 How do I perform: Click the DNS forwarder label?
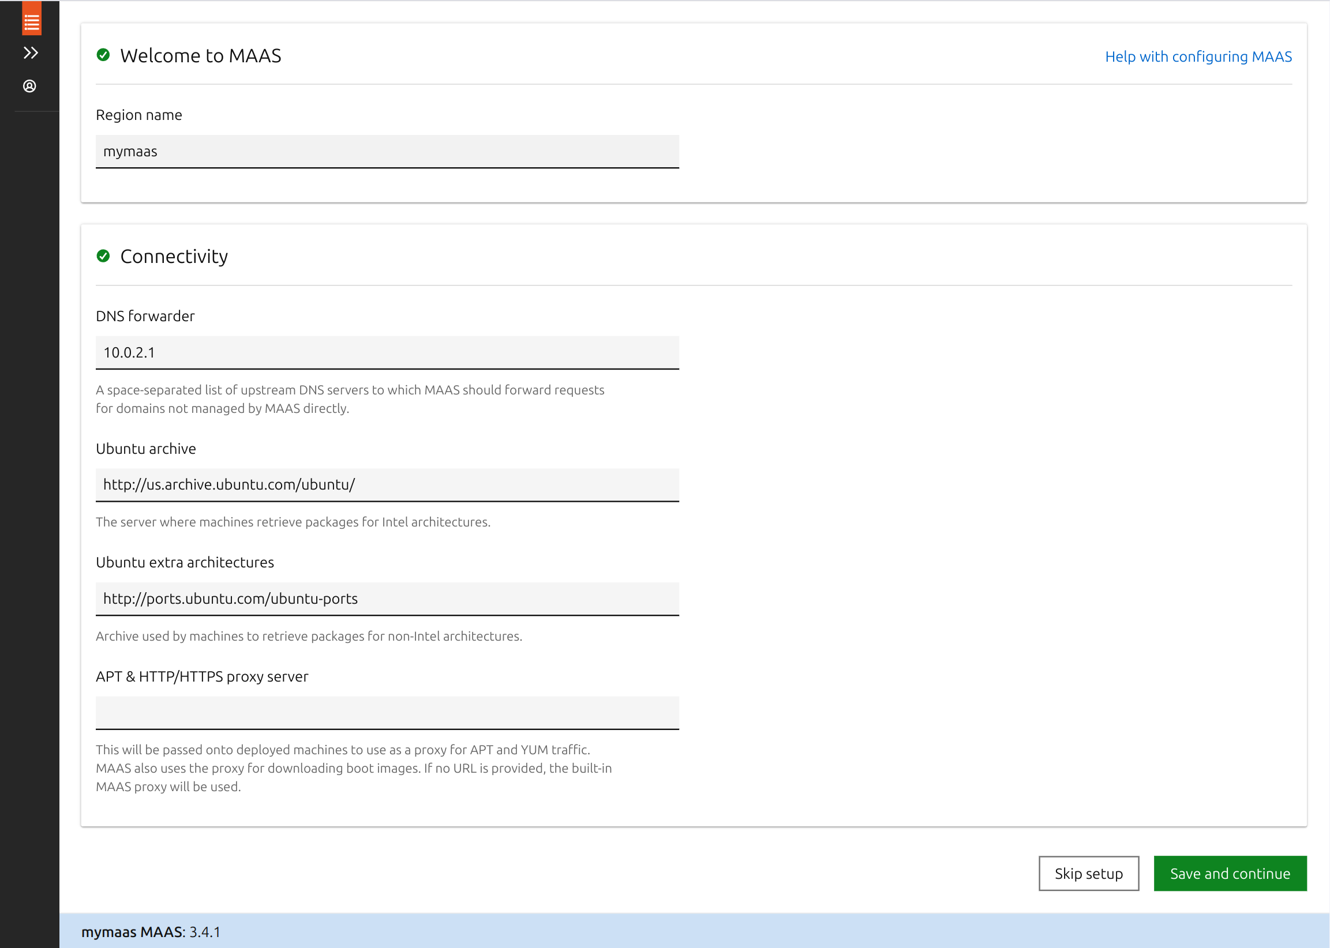click(145, 317)
